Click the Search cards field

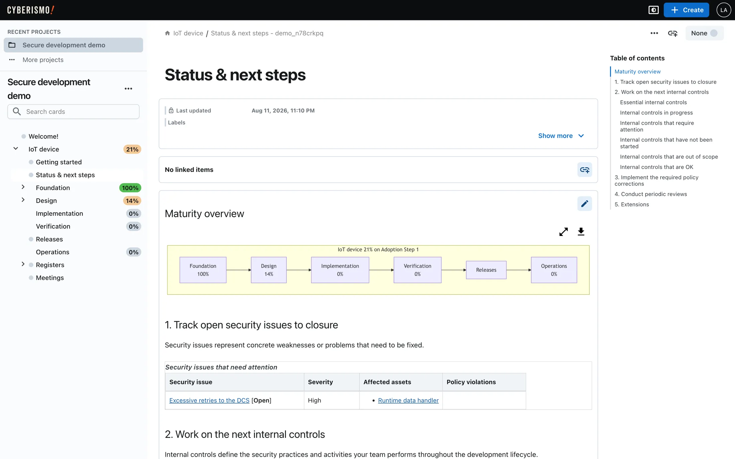tap(73, 111)
